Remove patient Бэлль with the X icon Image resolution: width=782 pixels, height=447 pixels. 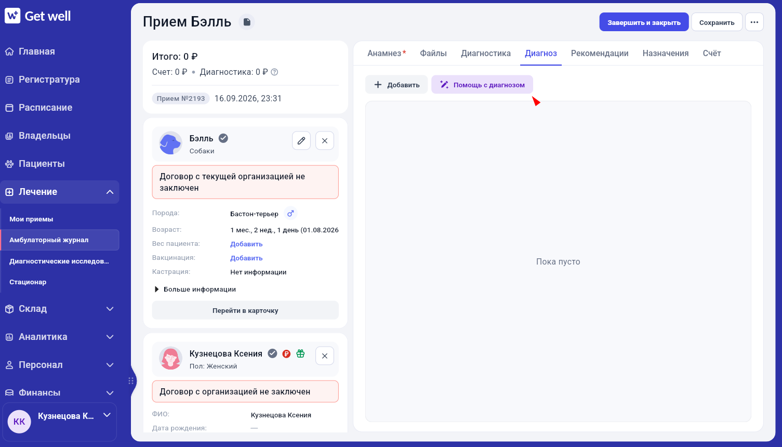pos(325,141)
